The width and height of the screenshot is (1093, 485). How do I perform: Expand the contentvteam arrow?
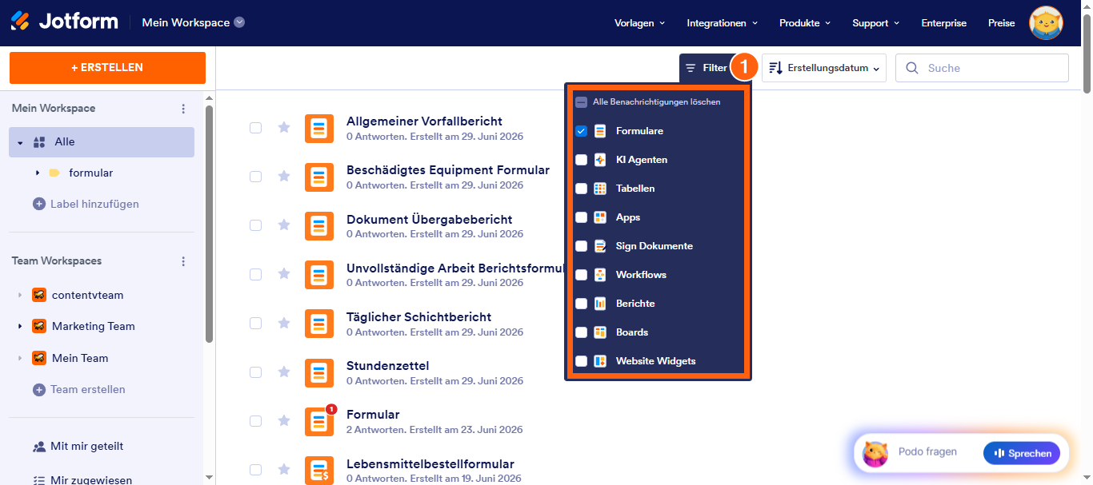[20, 295]
